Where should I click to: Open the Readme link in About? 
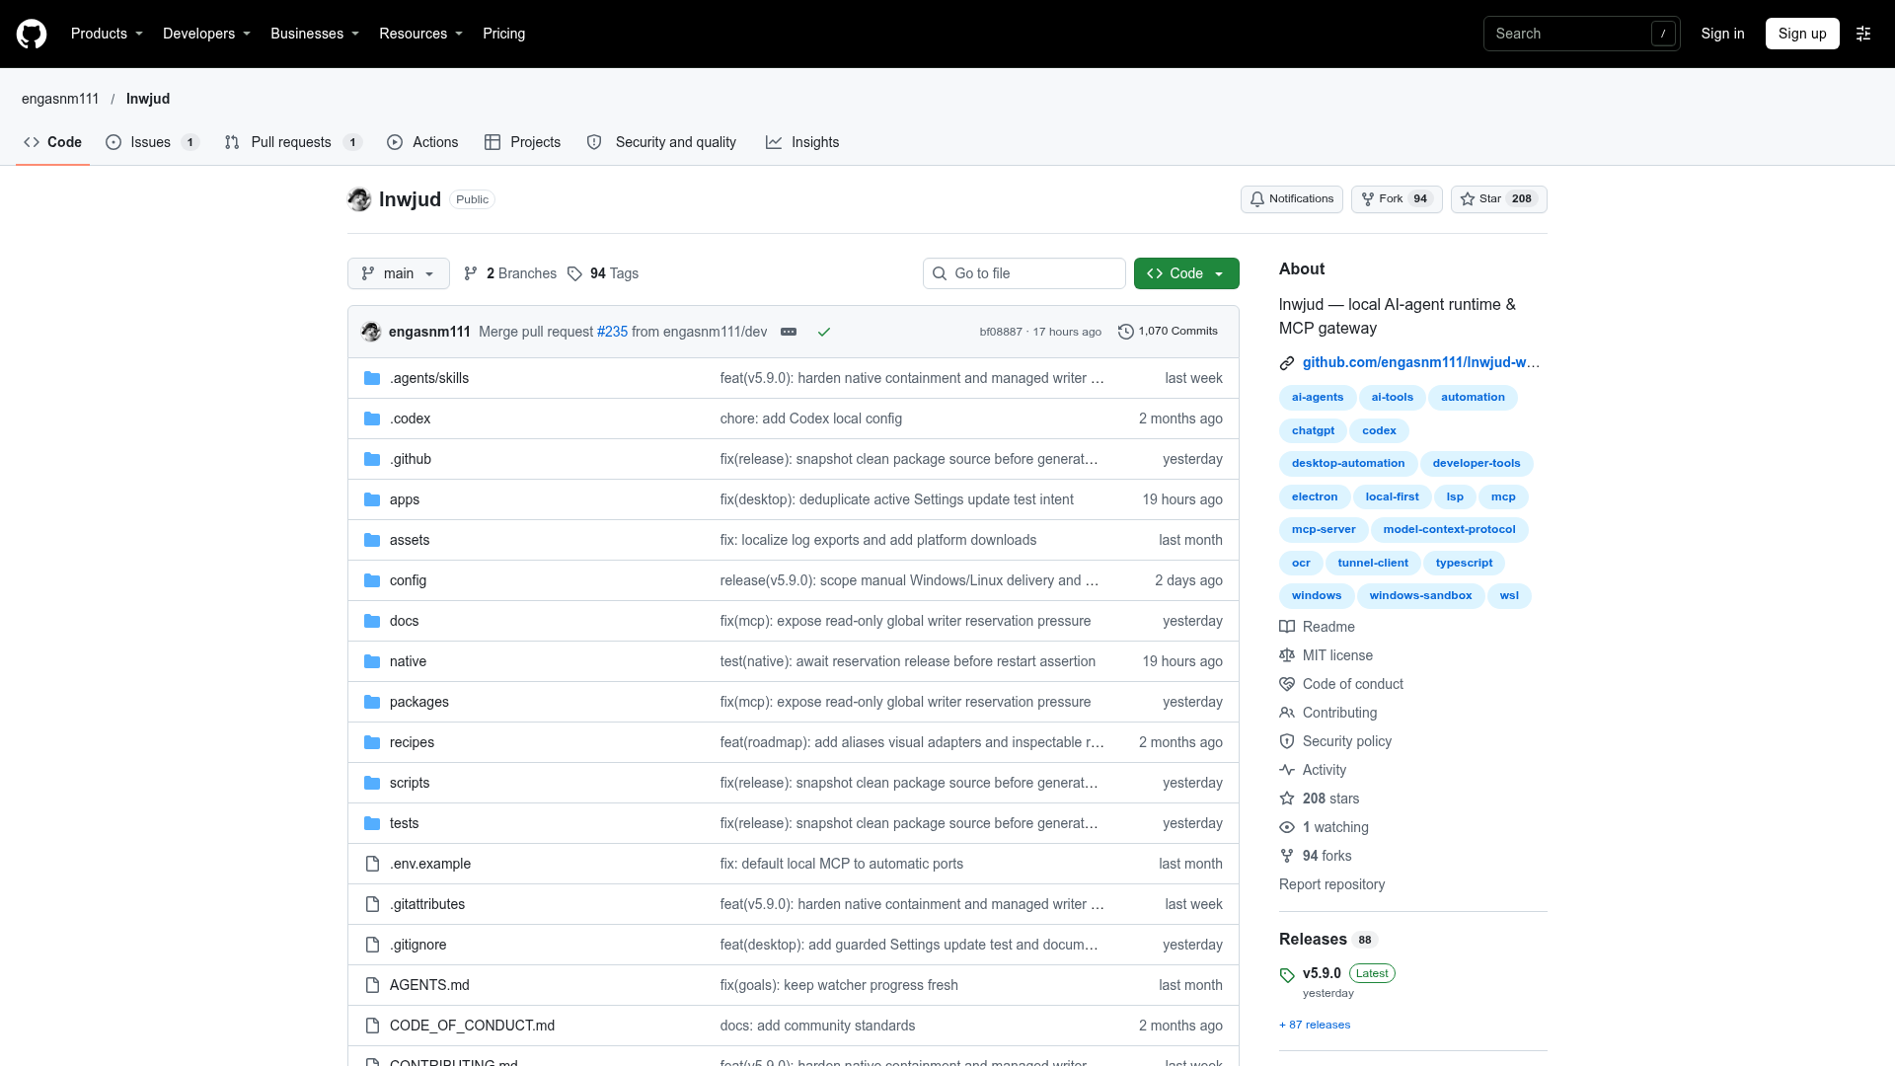[x=1328, y=627]
